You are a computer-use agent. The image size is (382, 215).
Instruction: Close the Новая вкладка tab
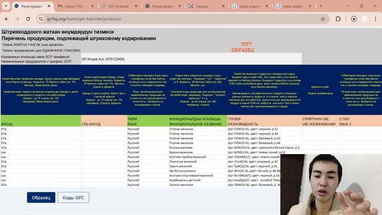[180, 6]
